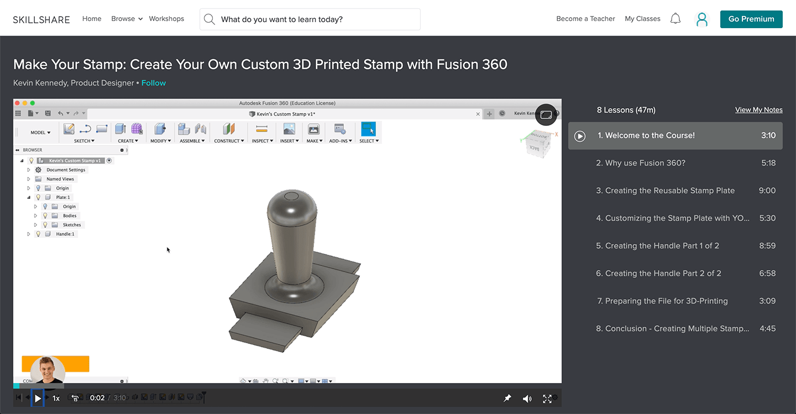
Task: Select the Rectangle sketch tool in Fusion
Action: (102, 129)
